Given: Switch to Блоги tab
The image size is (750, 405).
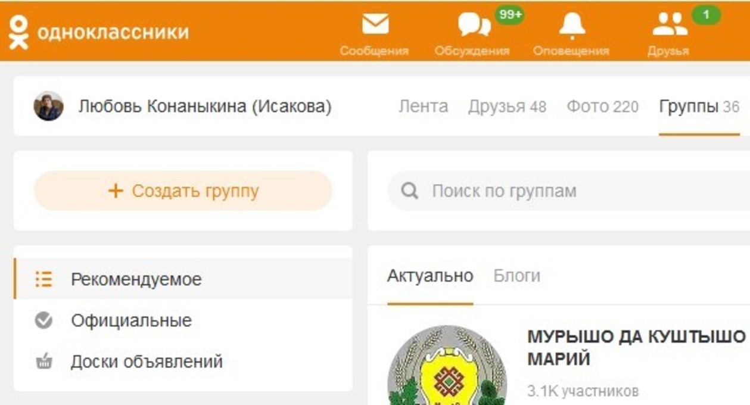Looking at the screenshot, I should click(517, 276).
